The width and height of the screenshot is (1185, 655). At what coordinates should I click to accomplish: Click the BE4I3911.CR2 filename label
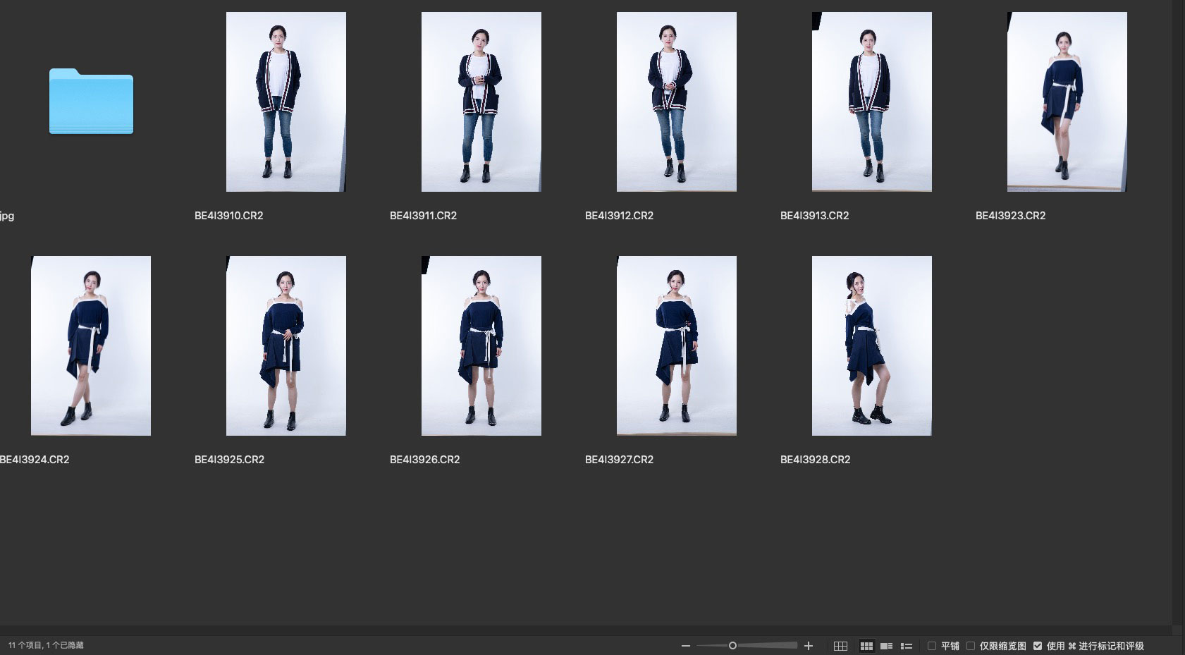(423, 216)
